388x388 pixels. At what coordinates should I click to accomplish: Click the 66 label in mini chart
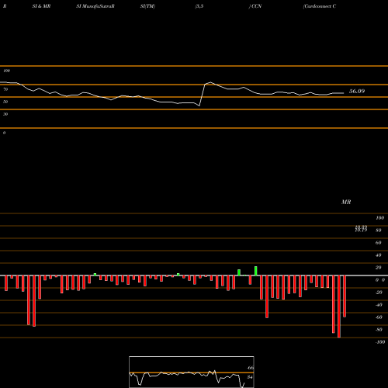tap(250, 368)
